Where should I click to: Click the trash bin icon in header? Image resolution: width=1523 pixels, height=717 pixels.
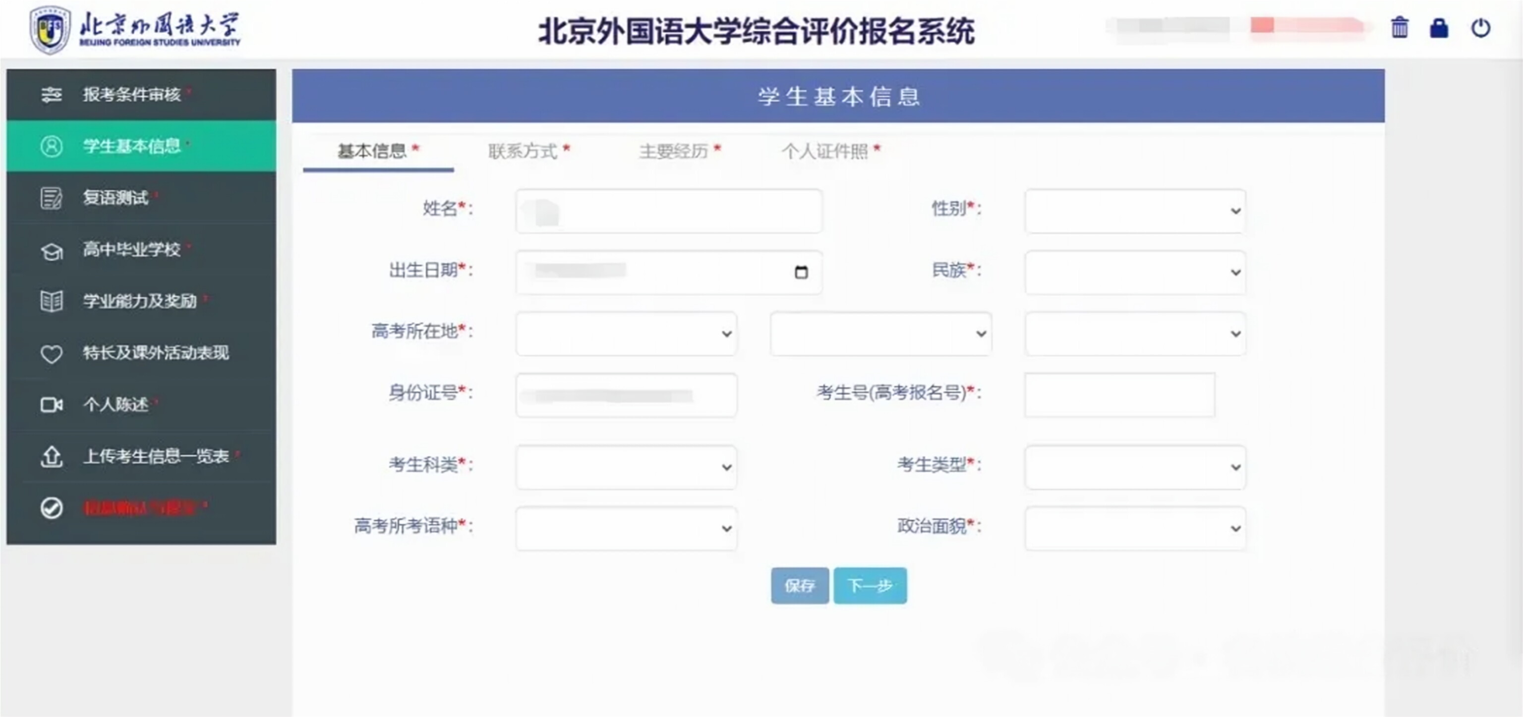pos(1400,27)
